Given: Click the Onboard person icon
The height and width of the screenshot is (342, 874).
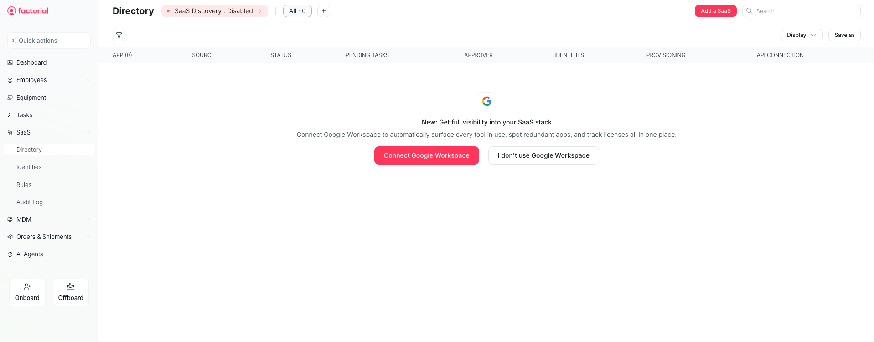Looking at the screenshot, I should [27, 286].
